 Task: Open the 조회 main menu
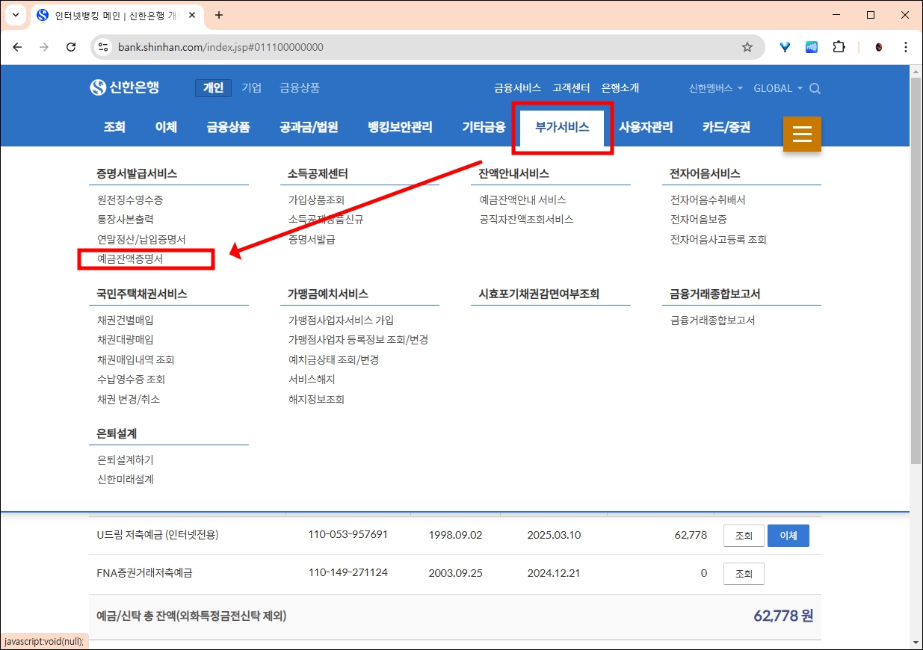tap(114, 127)
